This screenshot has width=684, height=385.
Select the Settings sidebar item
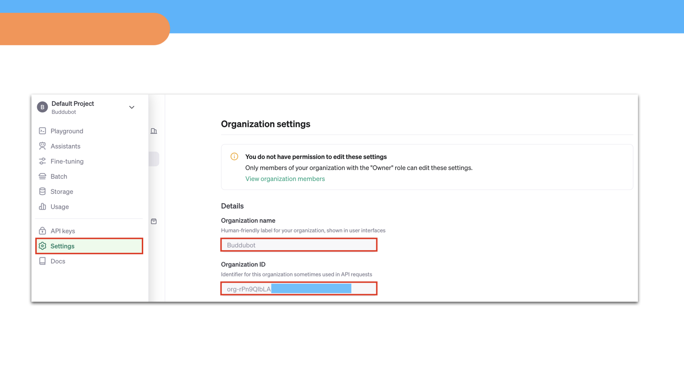click(x=89, y=246)
